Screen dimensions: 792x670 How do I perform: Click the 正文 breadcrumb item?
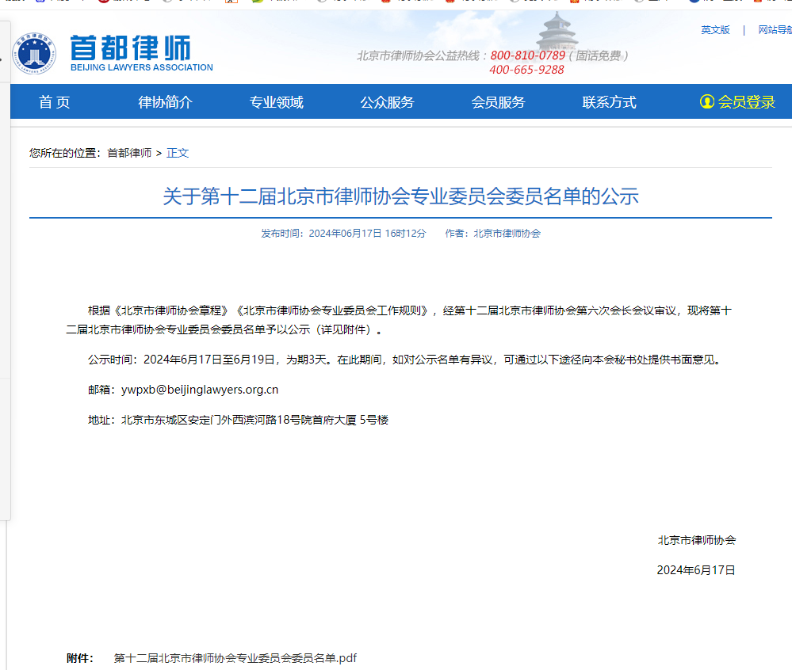click(178, 153)
